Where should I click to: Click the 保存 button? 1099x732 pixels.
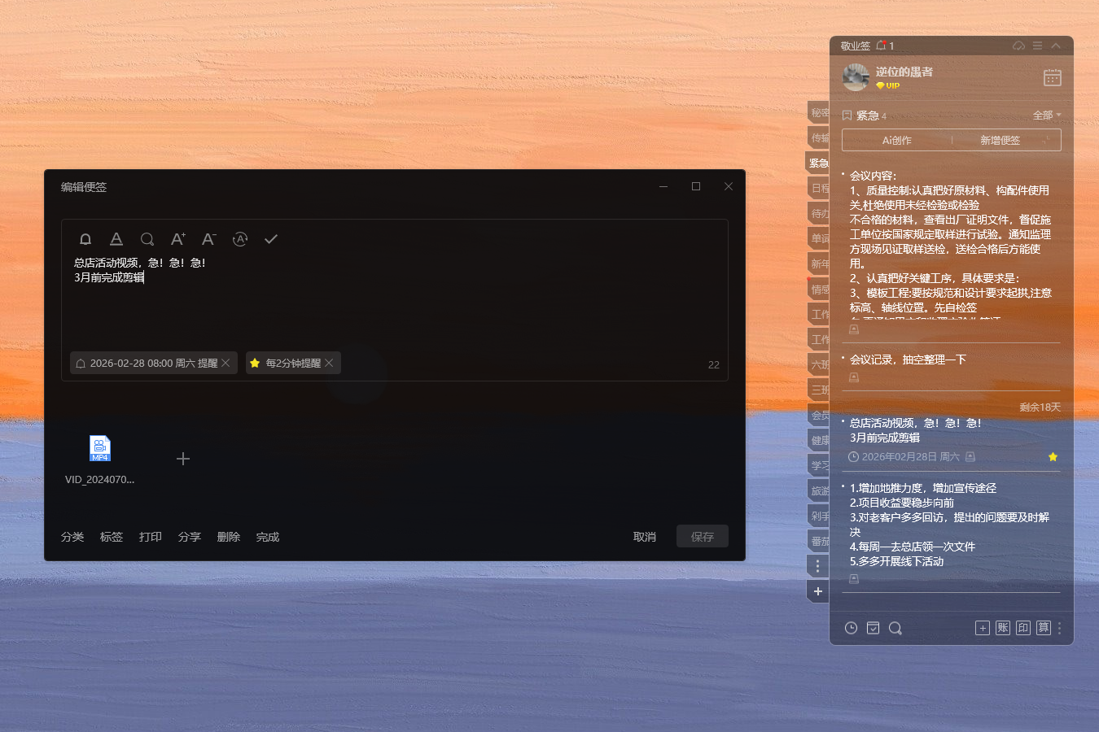[702, 537]
